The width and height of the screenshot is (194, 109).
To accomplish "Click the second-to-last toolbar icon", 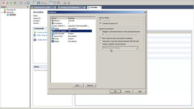I will [x=65, y=3].
